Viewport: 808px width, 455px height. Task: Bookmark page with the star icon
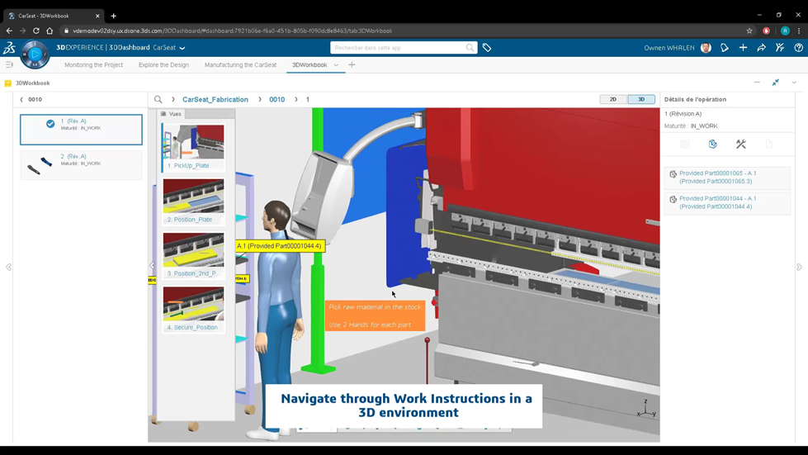click(x=749, y=31)
